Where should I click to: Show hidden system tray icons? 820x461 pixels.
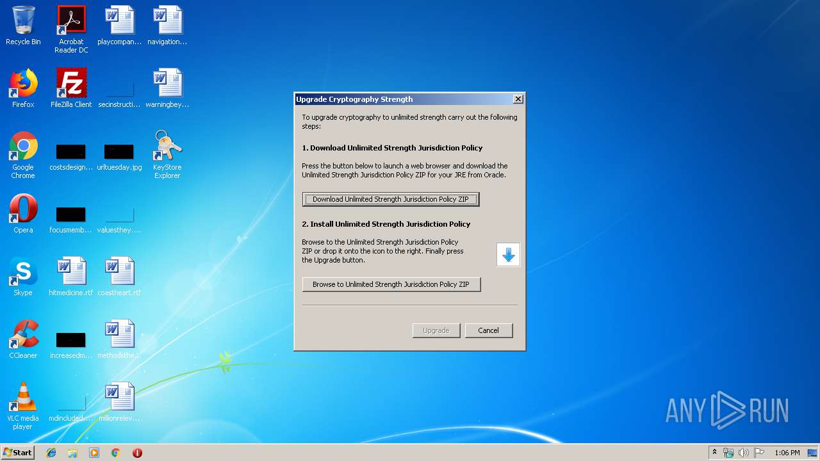click(714, 453)
